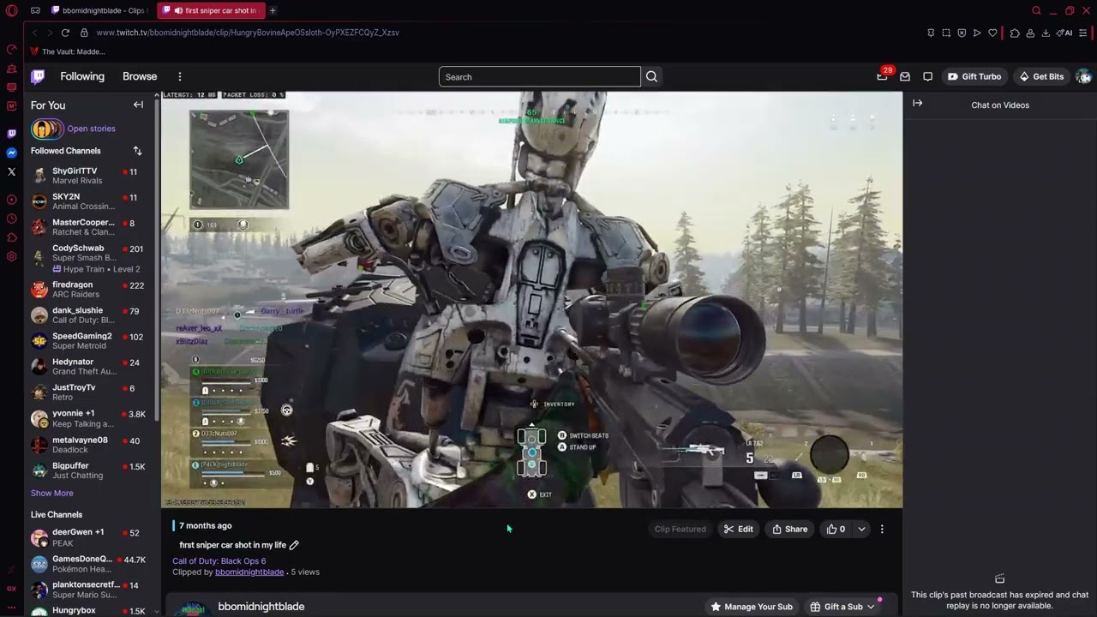The width and height of the screenshot is (1097, 617).
Task: Open the Following menu item
Action: tap(82, 76)
